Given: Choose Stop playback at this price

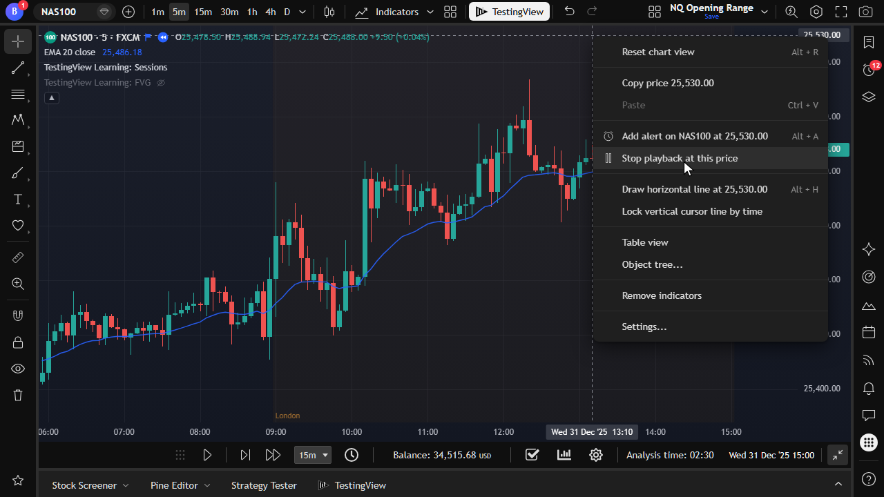Looking at the screenshot, I should tap(710, 158).
